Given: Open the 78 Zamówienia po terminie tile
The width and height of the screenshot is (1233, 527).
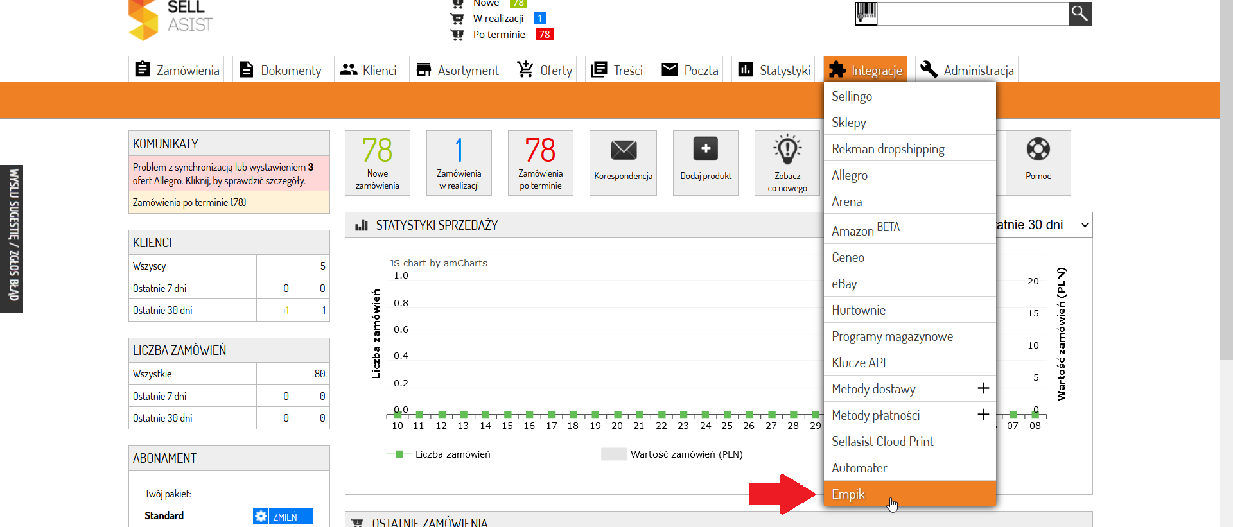Looking at the screenshot, I should tap(541, 163).
